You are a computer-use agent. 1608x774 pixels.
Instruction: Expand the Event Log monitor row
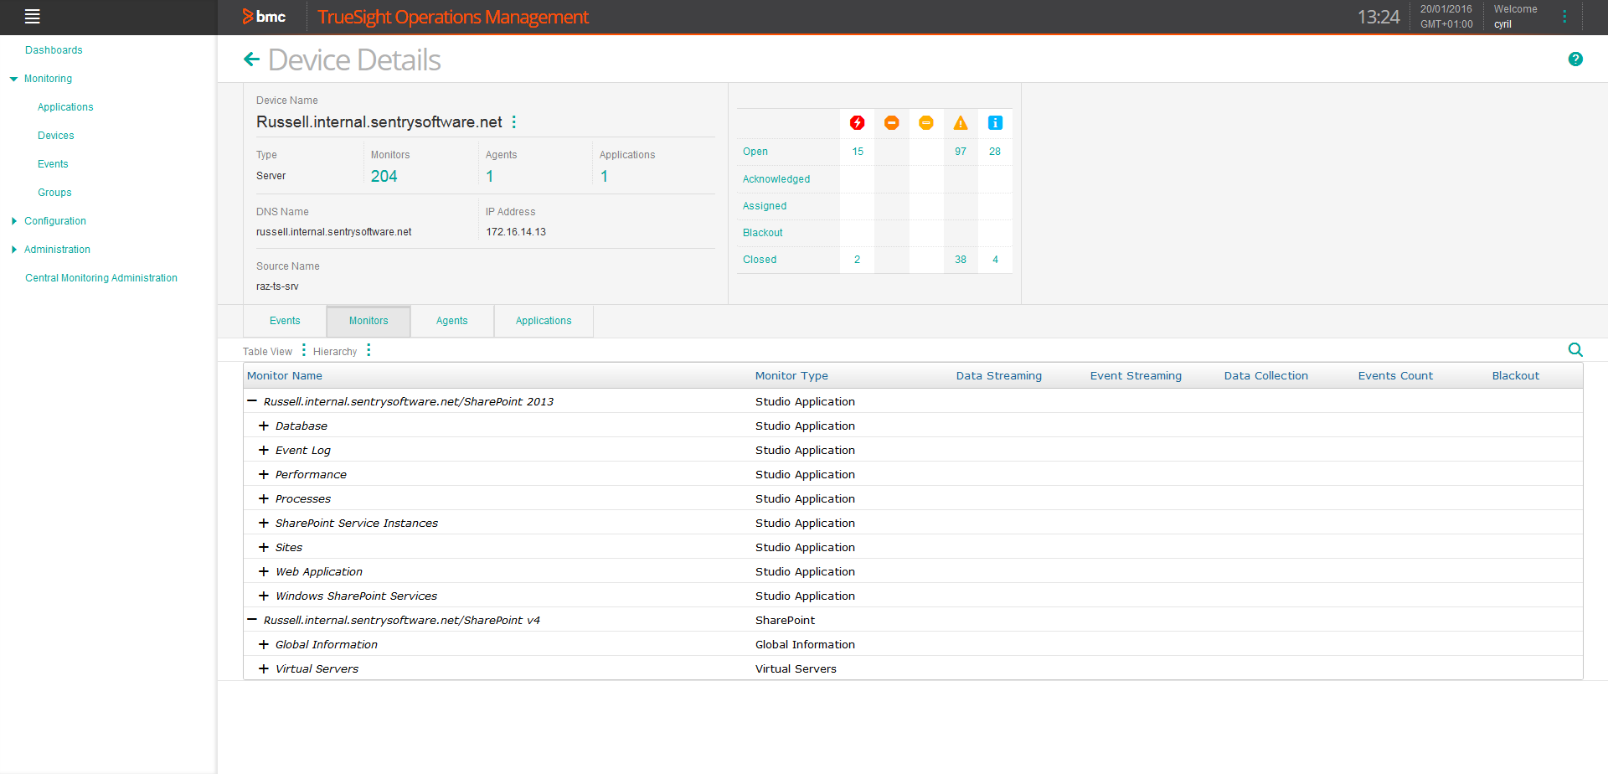point(264,450)
